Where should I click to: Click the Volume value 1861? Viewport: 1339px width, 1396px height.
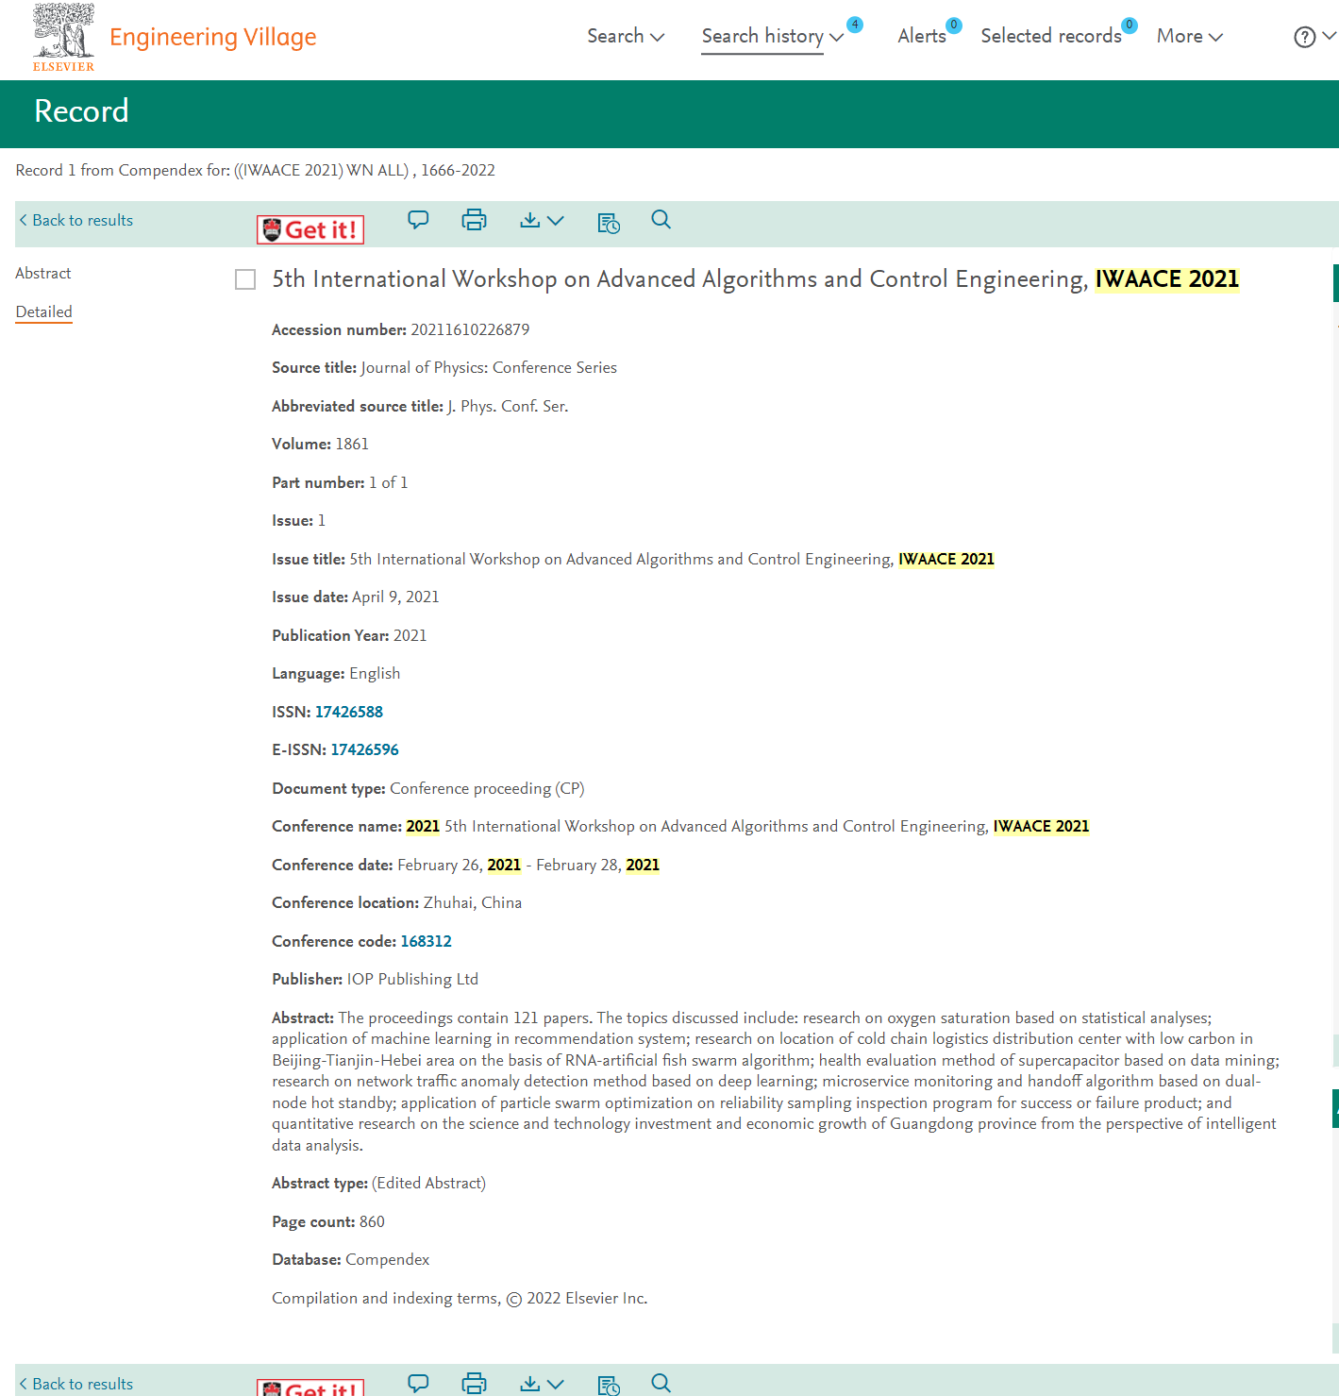pos(352,444)
